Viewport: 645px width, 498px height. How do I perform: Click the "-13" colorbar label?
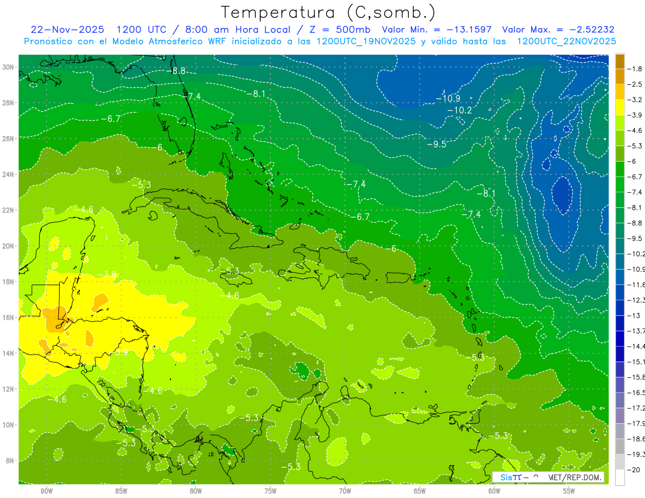coord(633,315)
